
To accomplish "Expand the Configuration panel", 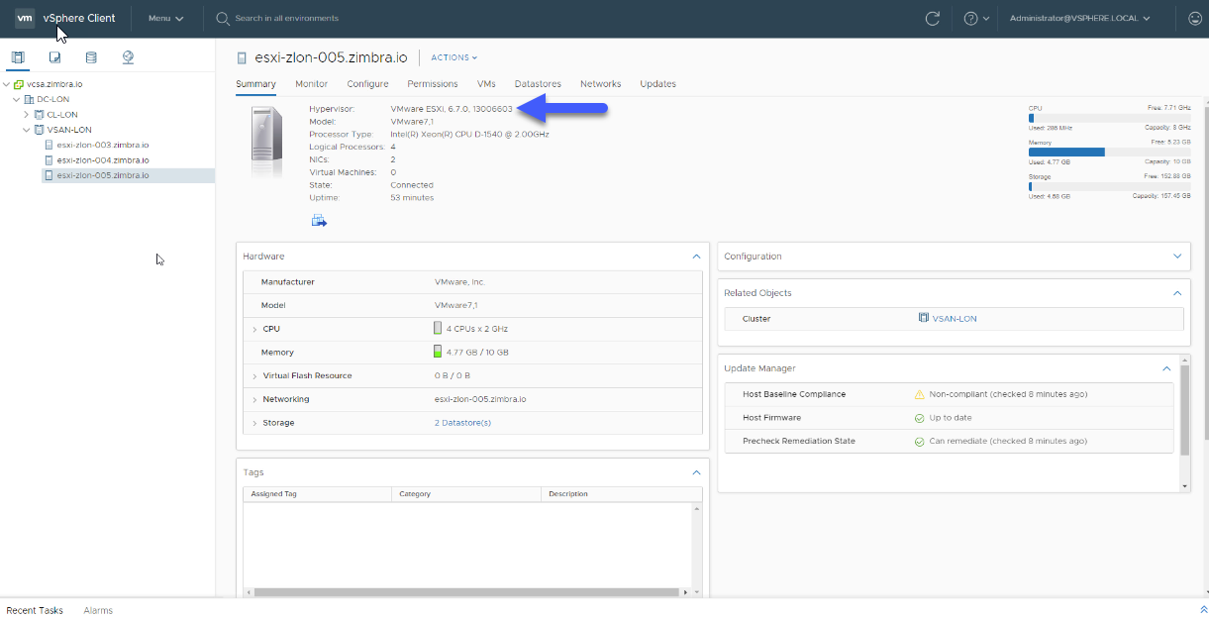I will click(x=1177, y=257).
